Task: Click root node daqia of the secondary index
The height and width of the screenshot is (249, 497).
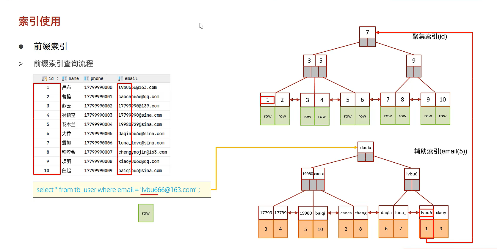Action: click(366, 148)
